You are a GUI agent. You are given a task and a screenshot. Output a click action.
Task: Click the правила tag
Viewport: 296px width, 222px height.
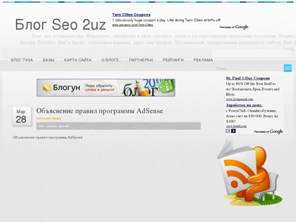point(64,126)
